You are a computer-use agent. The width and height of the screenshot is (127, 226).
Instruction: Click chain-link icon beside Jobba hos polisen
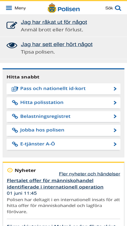coord(15,130)
